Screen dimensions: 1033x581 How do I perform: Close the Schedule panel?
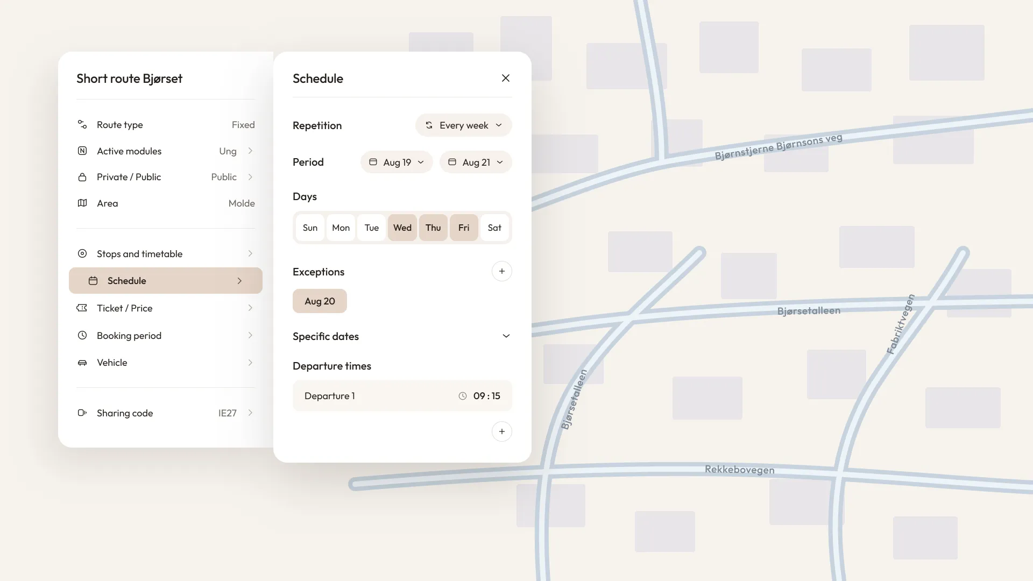(x=506, y=79)
